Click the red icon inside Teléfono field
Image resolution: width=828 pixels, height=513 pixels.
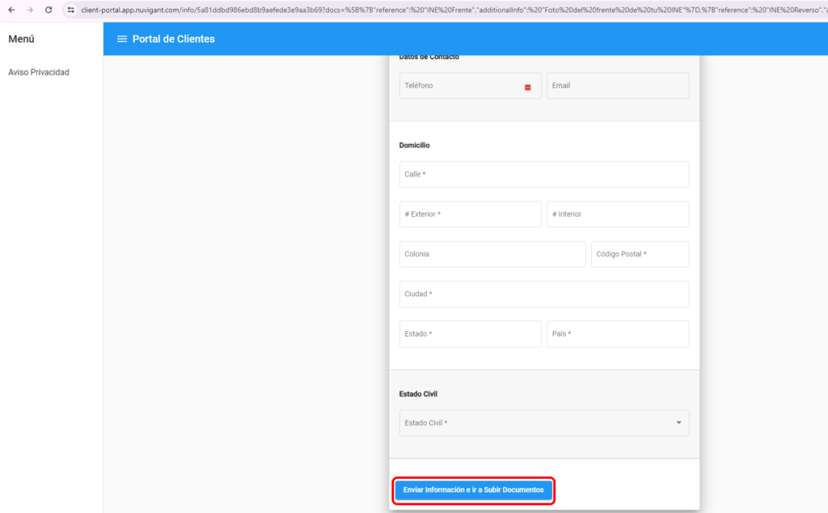tap(527, 87)
